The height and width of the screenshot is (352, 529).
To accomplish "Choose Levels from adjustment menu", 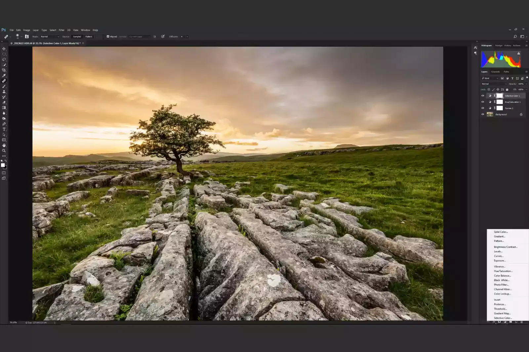I will 498,252.
